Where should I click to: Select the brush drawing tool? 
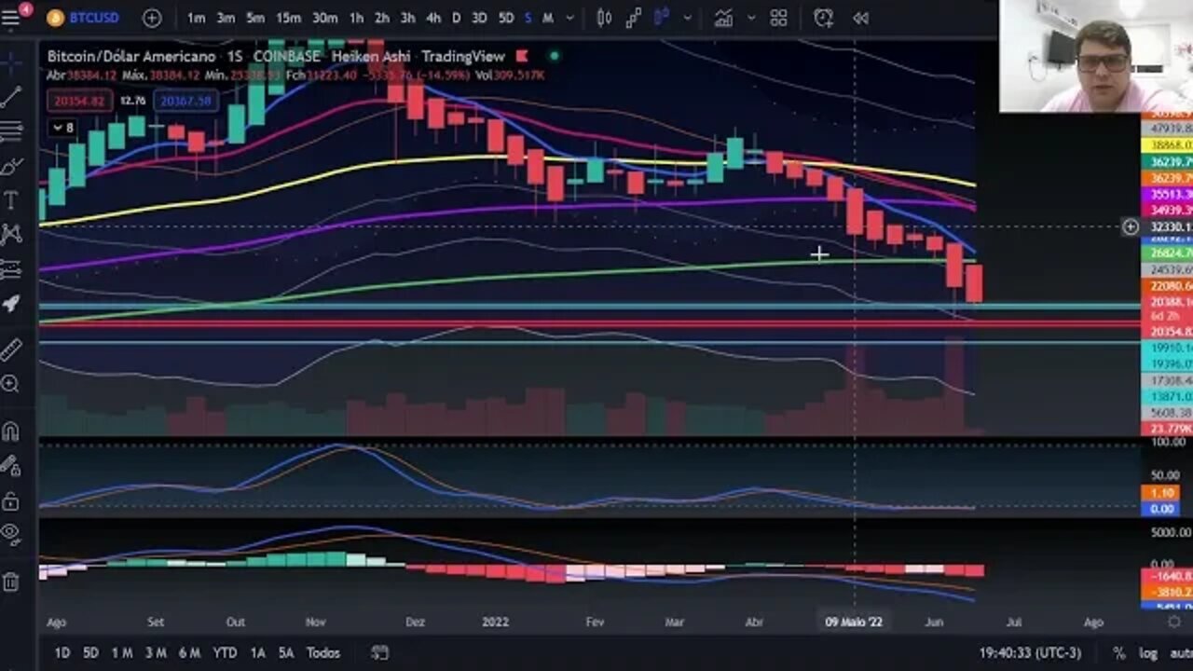pyautogui.click(x=11, y=167)
